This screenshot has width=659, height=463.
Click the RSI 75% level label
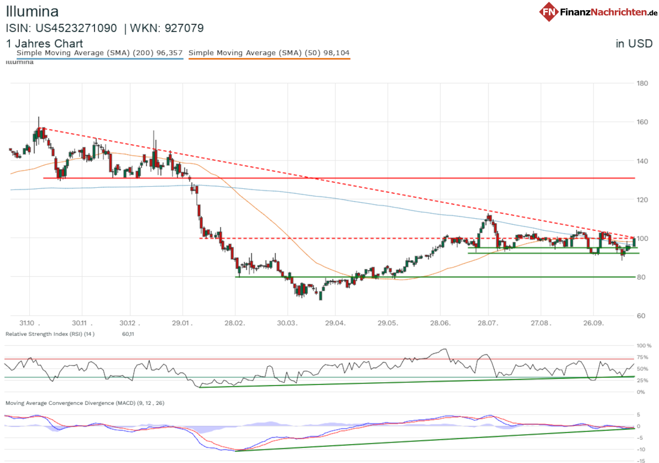click(641, 357)
